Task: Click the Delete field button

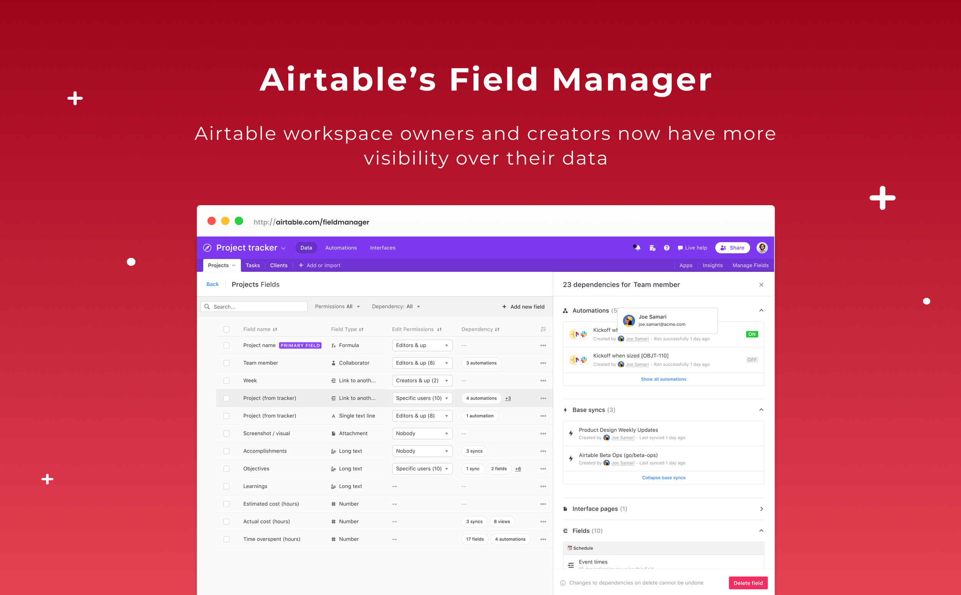Action: click(747, 583)
